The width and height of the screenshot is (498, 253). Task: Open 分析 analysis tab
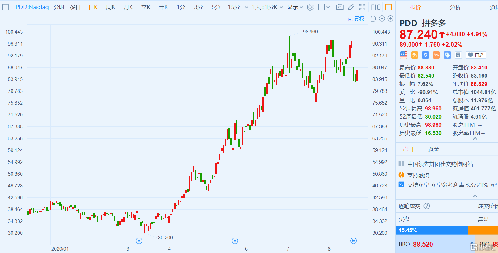[456, 7]
